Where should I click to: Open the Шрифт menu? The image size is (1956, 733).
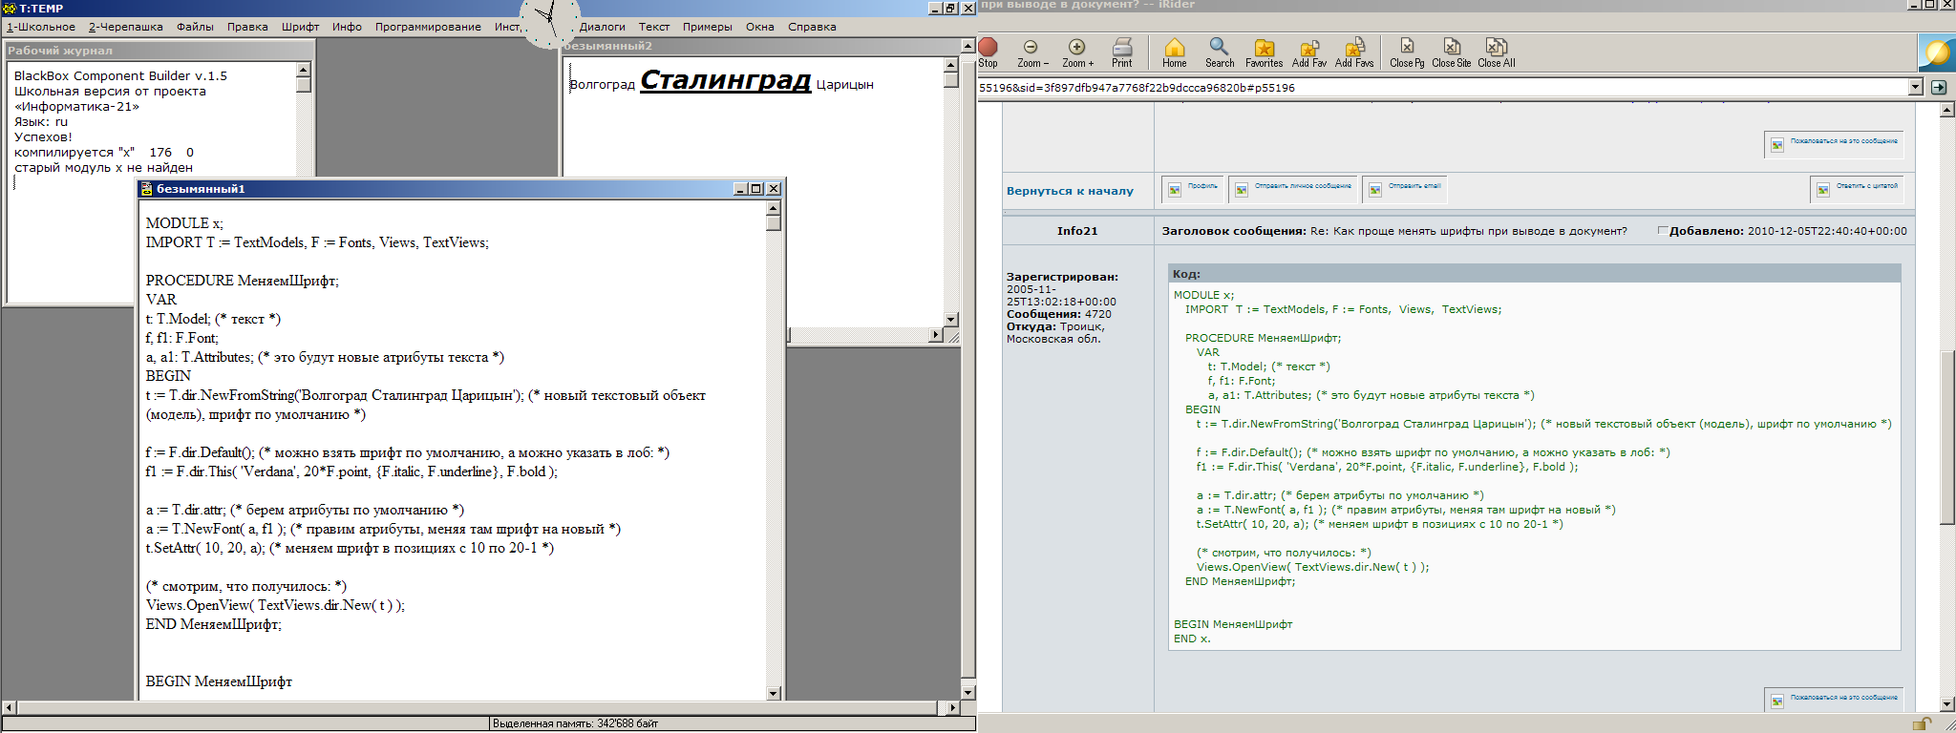(x=300, y=27)
